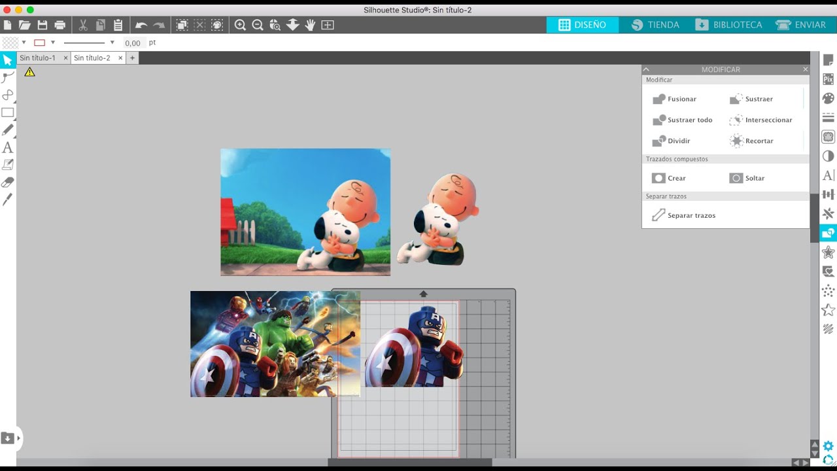Paste from the clipboard icon
Viewport: 837px width, 471px height.
(118, 25)
